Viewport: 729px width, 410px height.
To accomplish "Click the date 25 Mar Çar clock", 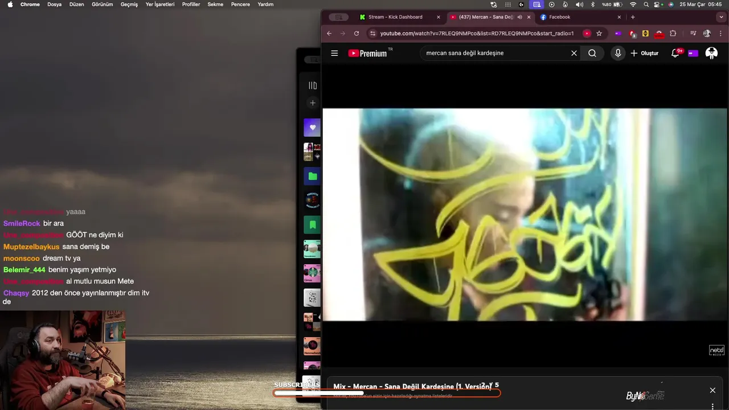I will (x=701, y=5).
